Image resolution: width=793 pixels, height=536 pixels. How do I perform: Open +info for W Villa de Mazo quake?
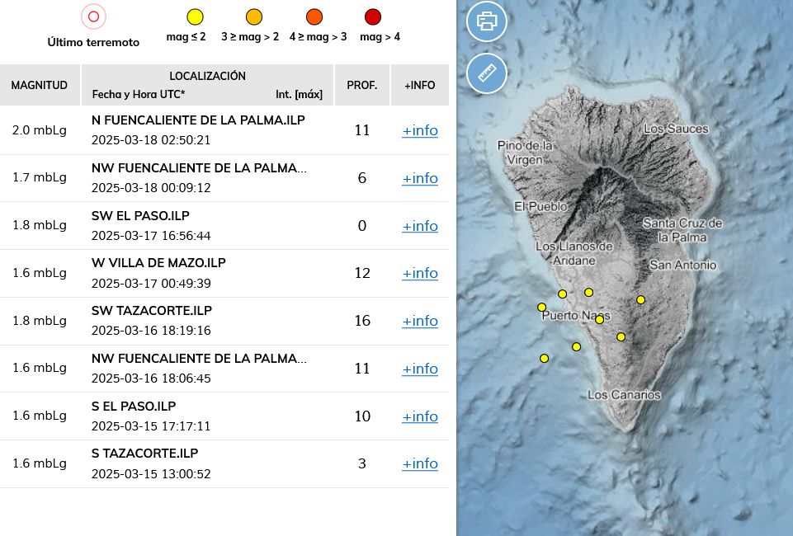coord(420,273)
